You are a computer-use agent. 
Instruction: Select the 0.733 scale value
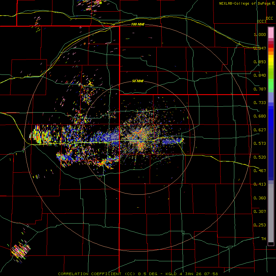coord(260,103)
